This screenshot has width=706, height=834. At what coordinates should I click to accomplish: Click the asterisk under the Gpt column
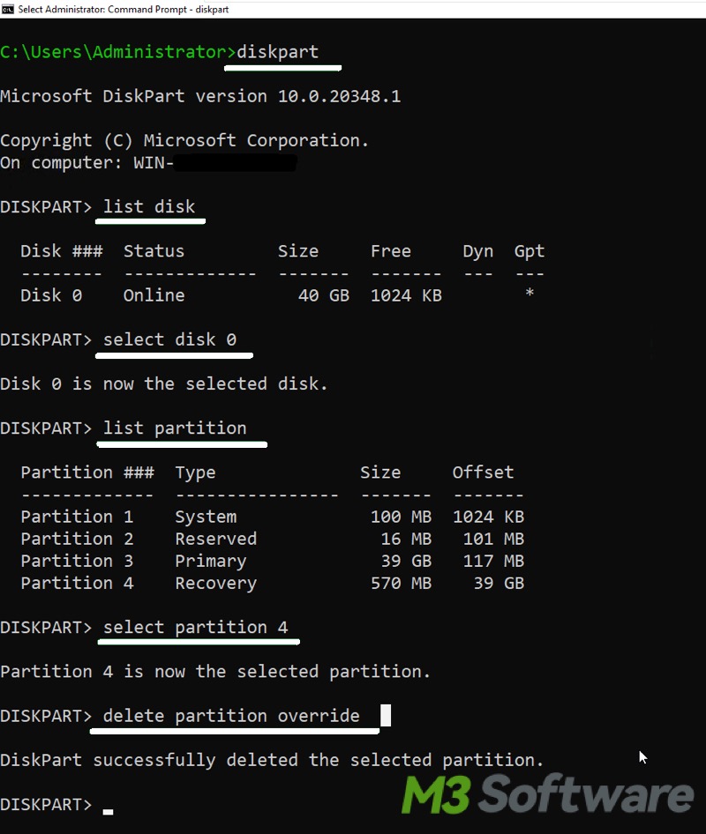[x=529, y=293]
